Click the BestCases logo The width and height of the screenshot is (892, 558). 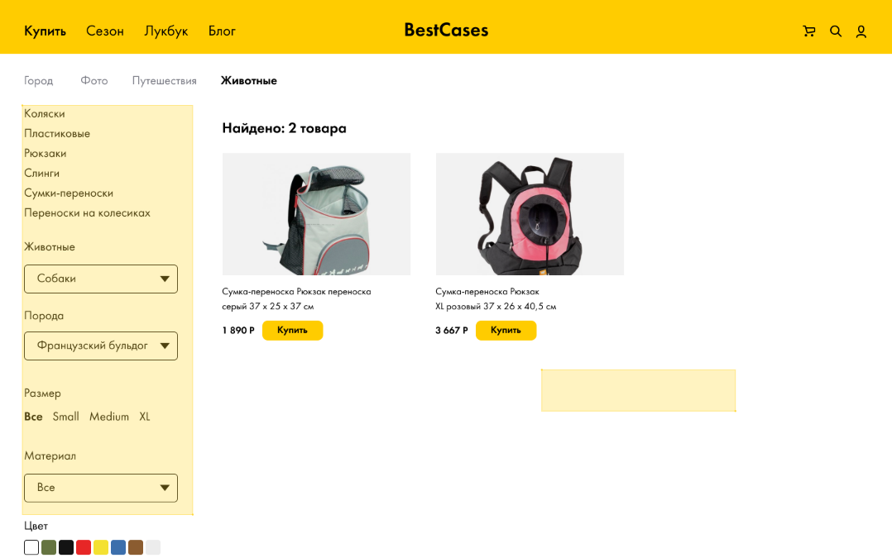(x=446, y=30)
